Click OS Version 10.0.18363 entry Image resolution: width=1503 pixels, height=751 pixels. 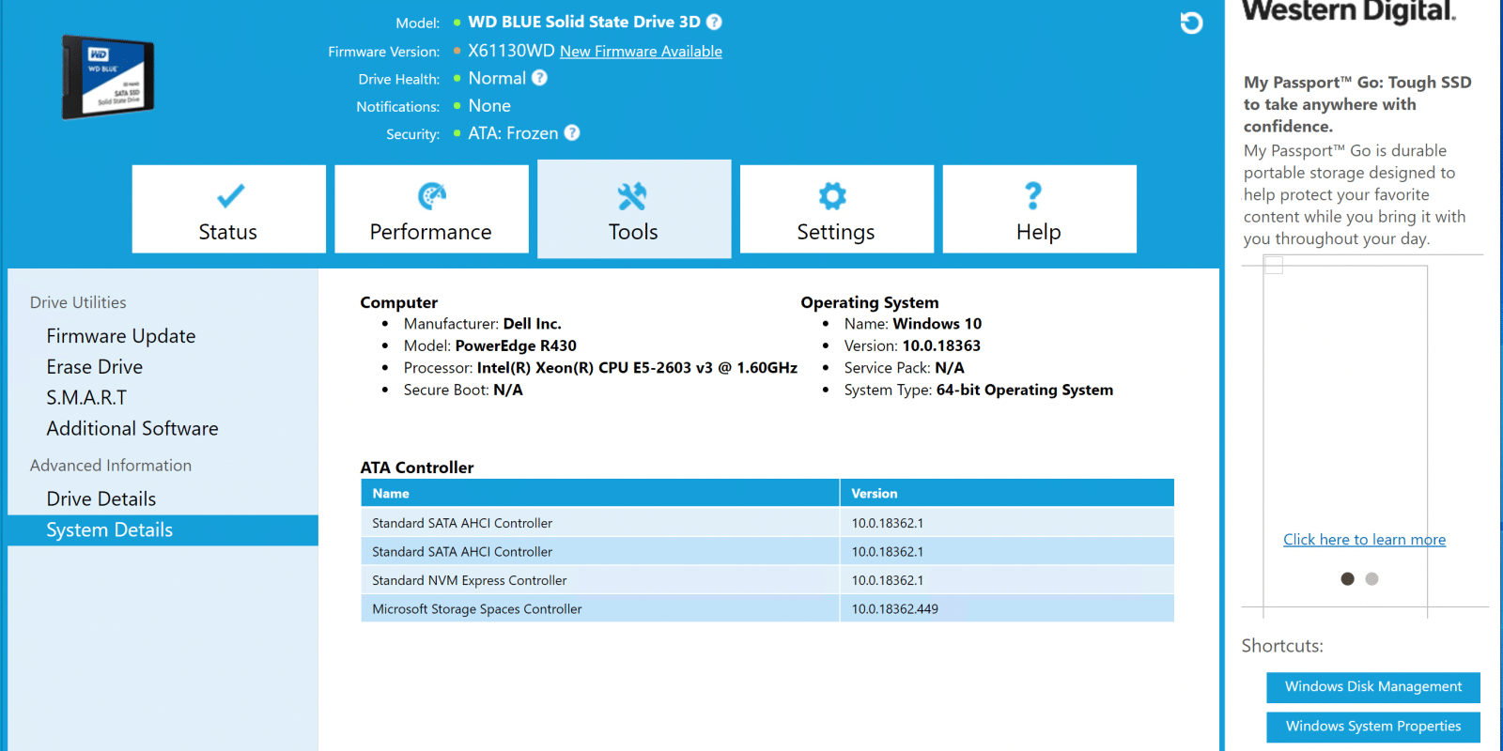(912, 345)
